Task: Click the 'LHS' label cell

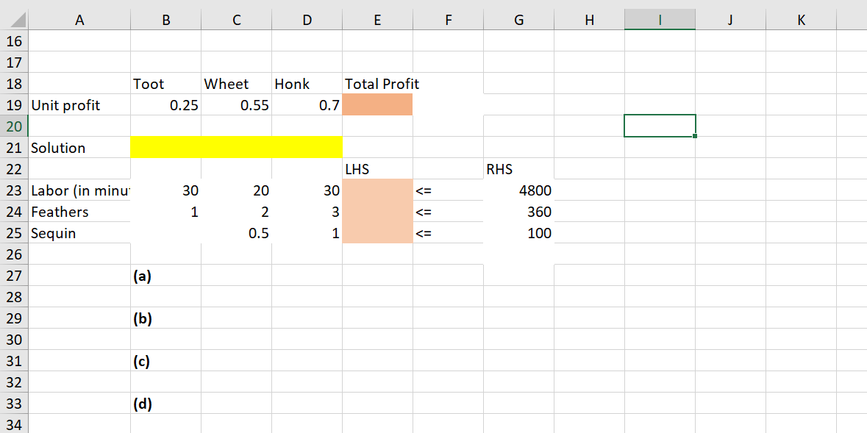Action: coord(378,168)
